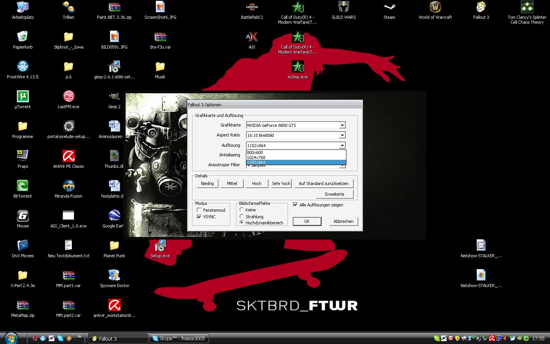Cancel the dialog with Abbrechen

[343, 221]
